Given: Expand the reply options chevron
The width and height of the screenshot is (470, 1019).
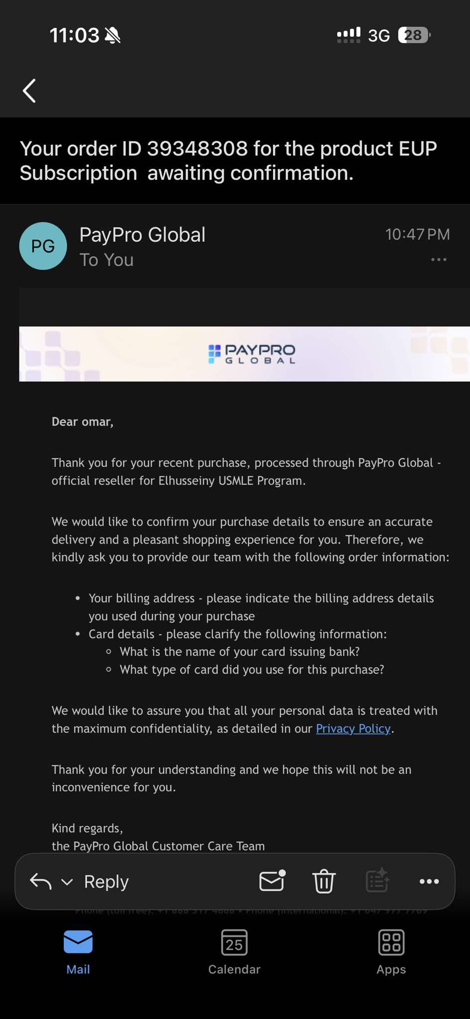Looking at the screenshot, I should click(67, 882).
